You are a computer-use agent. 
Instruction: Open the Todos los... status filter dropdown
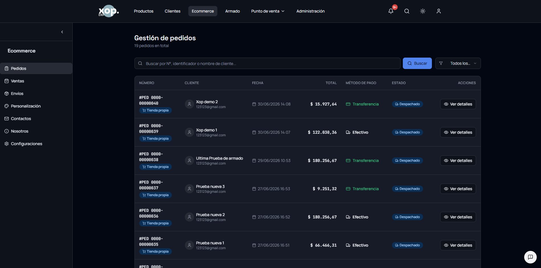pos(458,63)
